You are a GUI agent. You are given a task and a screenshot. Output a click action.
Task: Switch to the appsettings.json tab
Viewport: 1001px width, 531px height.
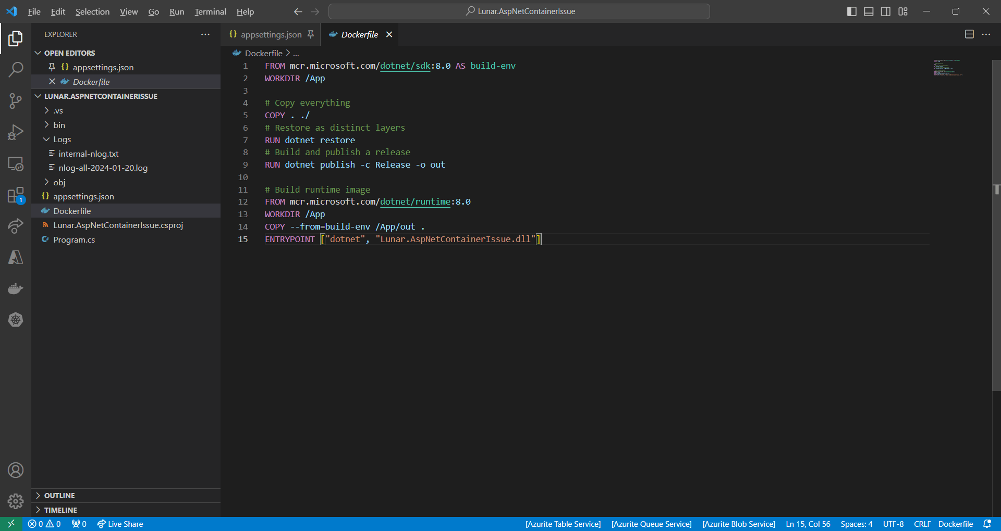(271, 34)
